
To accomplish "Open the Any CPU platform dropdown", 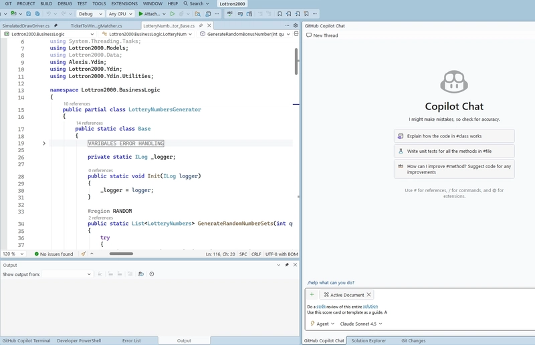I will tap(120, 13).
